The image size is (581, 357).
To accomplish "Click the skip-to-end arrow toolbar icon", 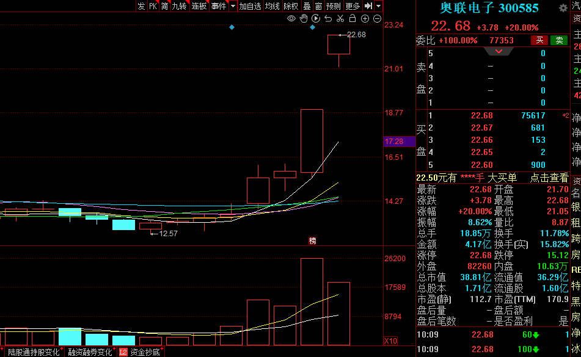I will click(x=368, y=6).
